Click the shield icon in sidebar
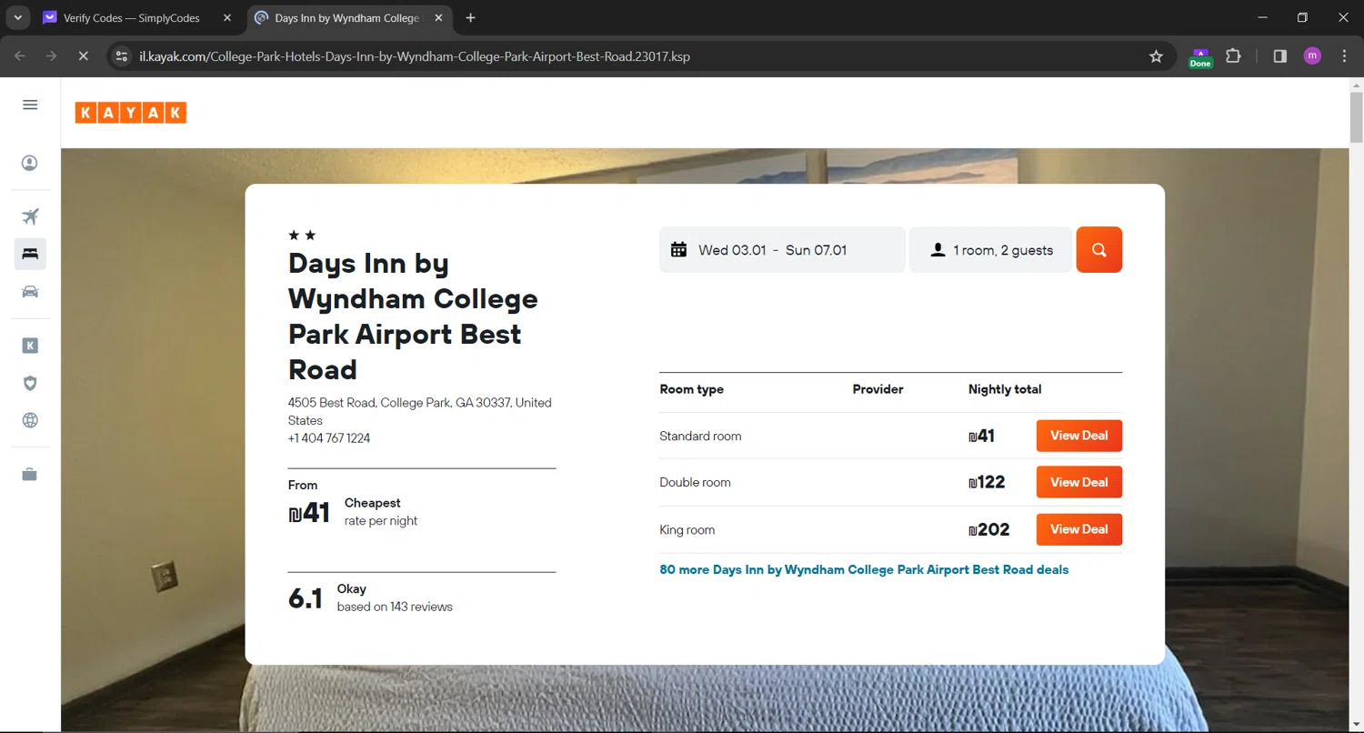Screen dimensions: 1364x733 tap(30, 383)
